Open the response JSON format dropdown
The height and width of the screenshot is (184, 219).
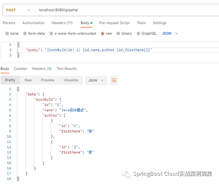pos(96,80)
